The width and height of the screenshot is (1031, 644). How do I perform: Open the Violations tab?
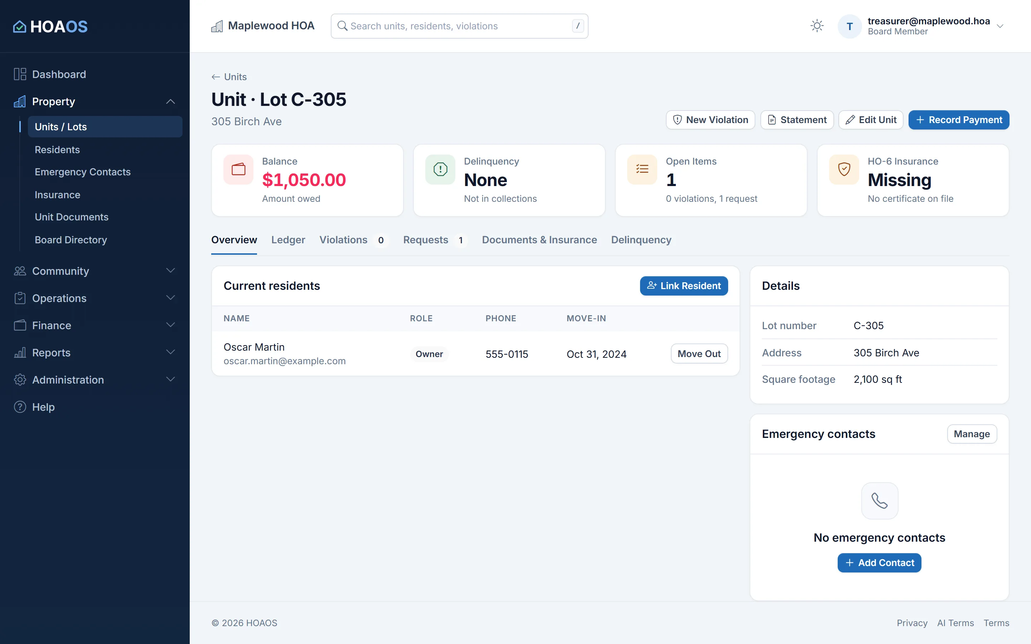354,240
